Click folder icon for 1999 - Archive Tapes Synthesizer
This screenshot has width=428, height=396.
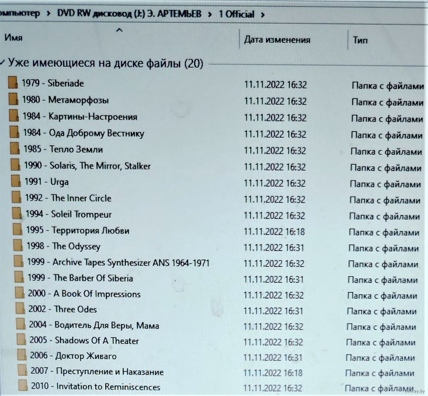pos(19,261)
